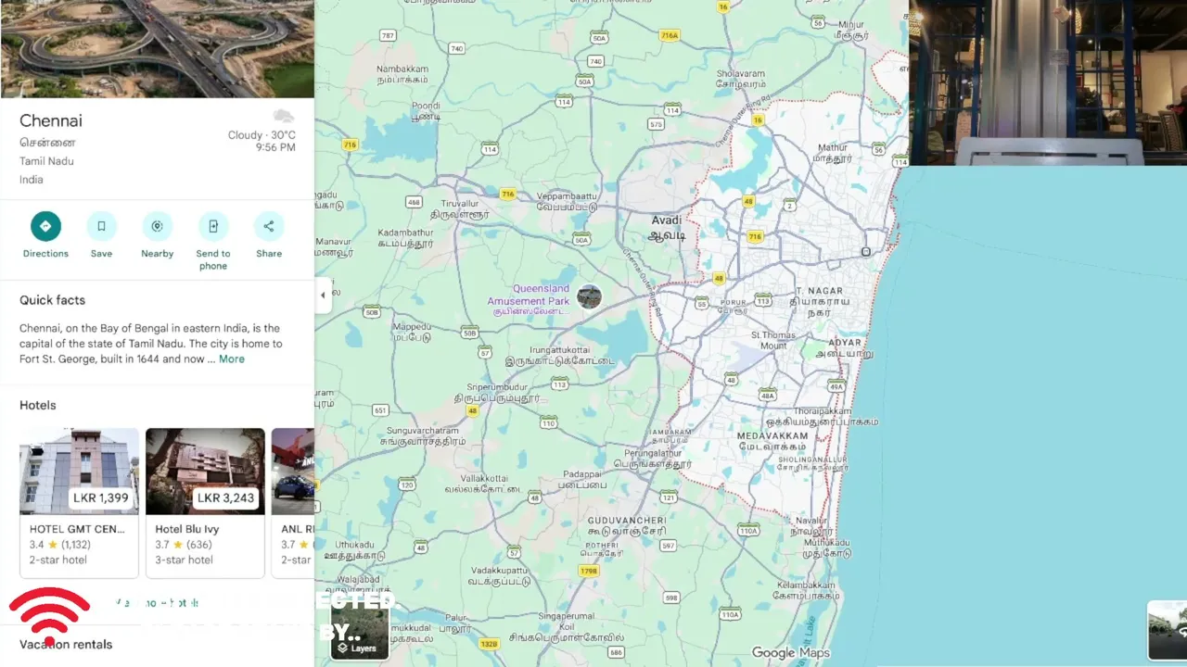Click the Tamil Nadu state text
This screenshot has height=667, width=1187.
46,161
